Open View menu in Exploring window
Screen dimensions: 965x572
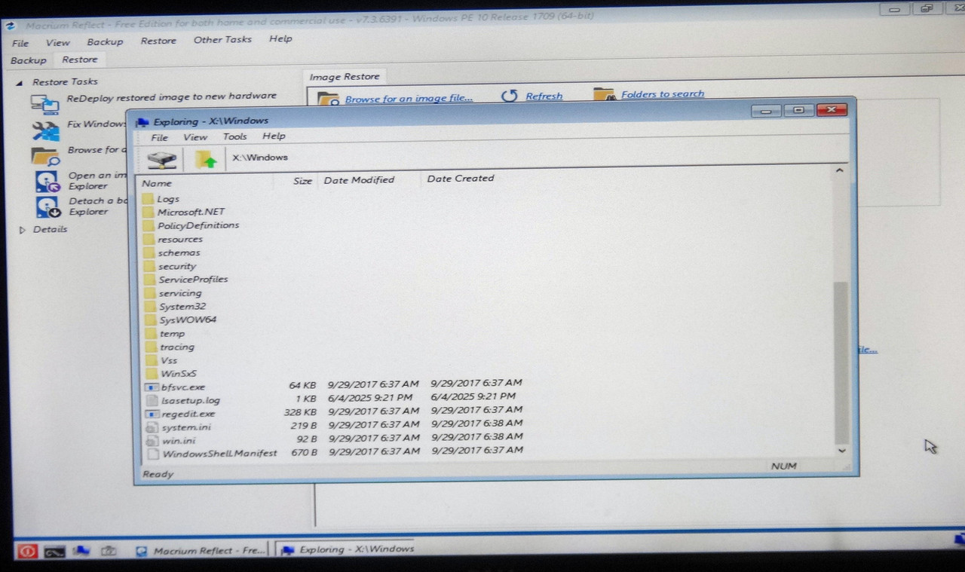195,137
